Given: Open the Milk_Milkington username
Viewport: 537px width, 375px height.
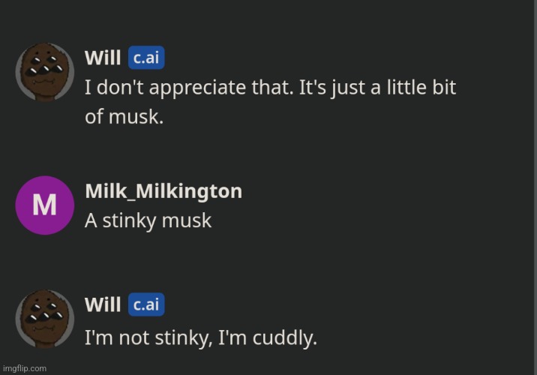Looking at the screenshot, I should 163,191.
